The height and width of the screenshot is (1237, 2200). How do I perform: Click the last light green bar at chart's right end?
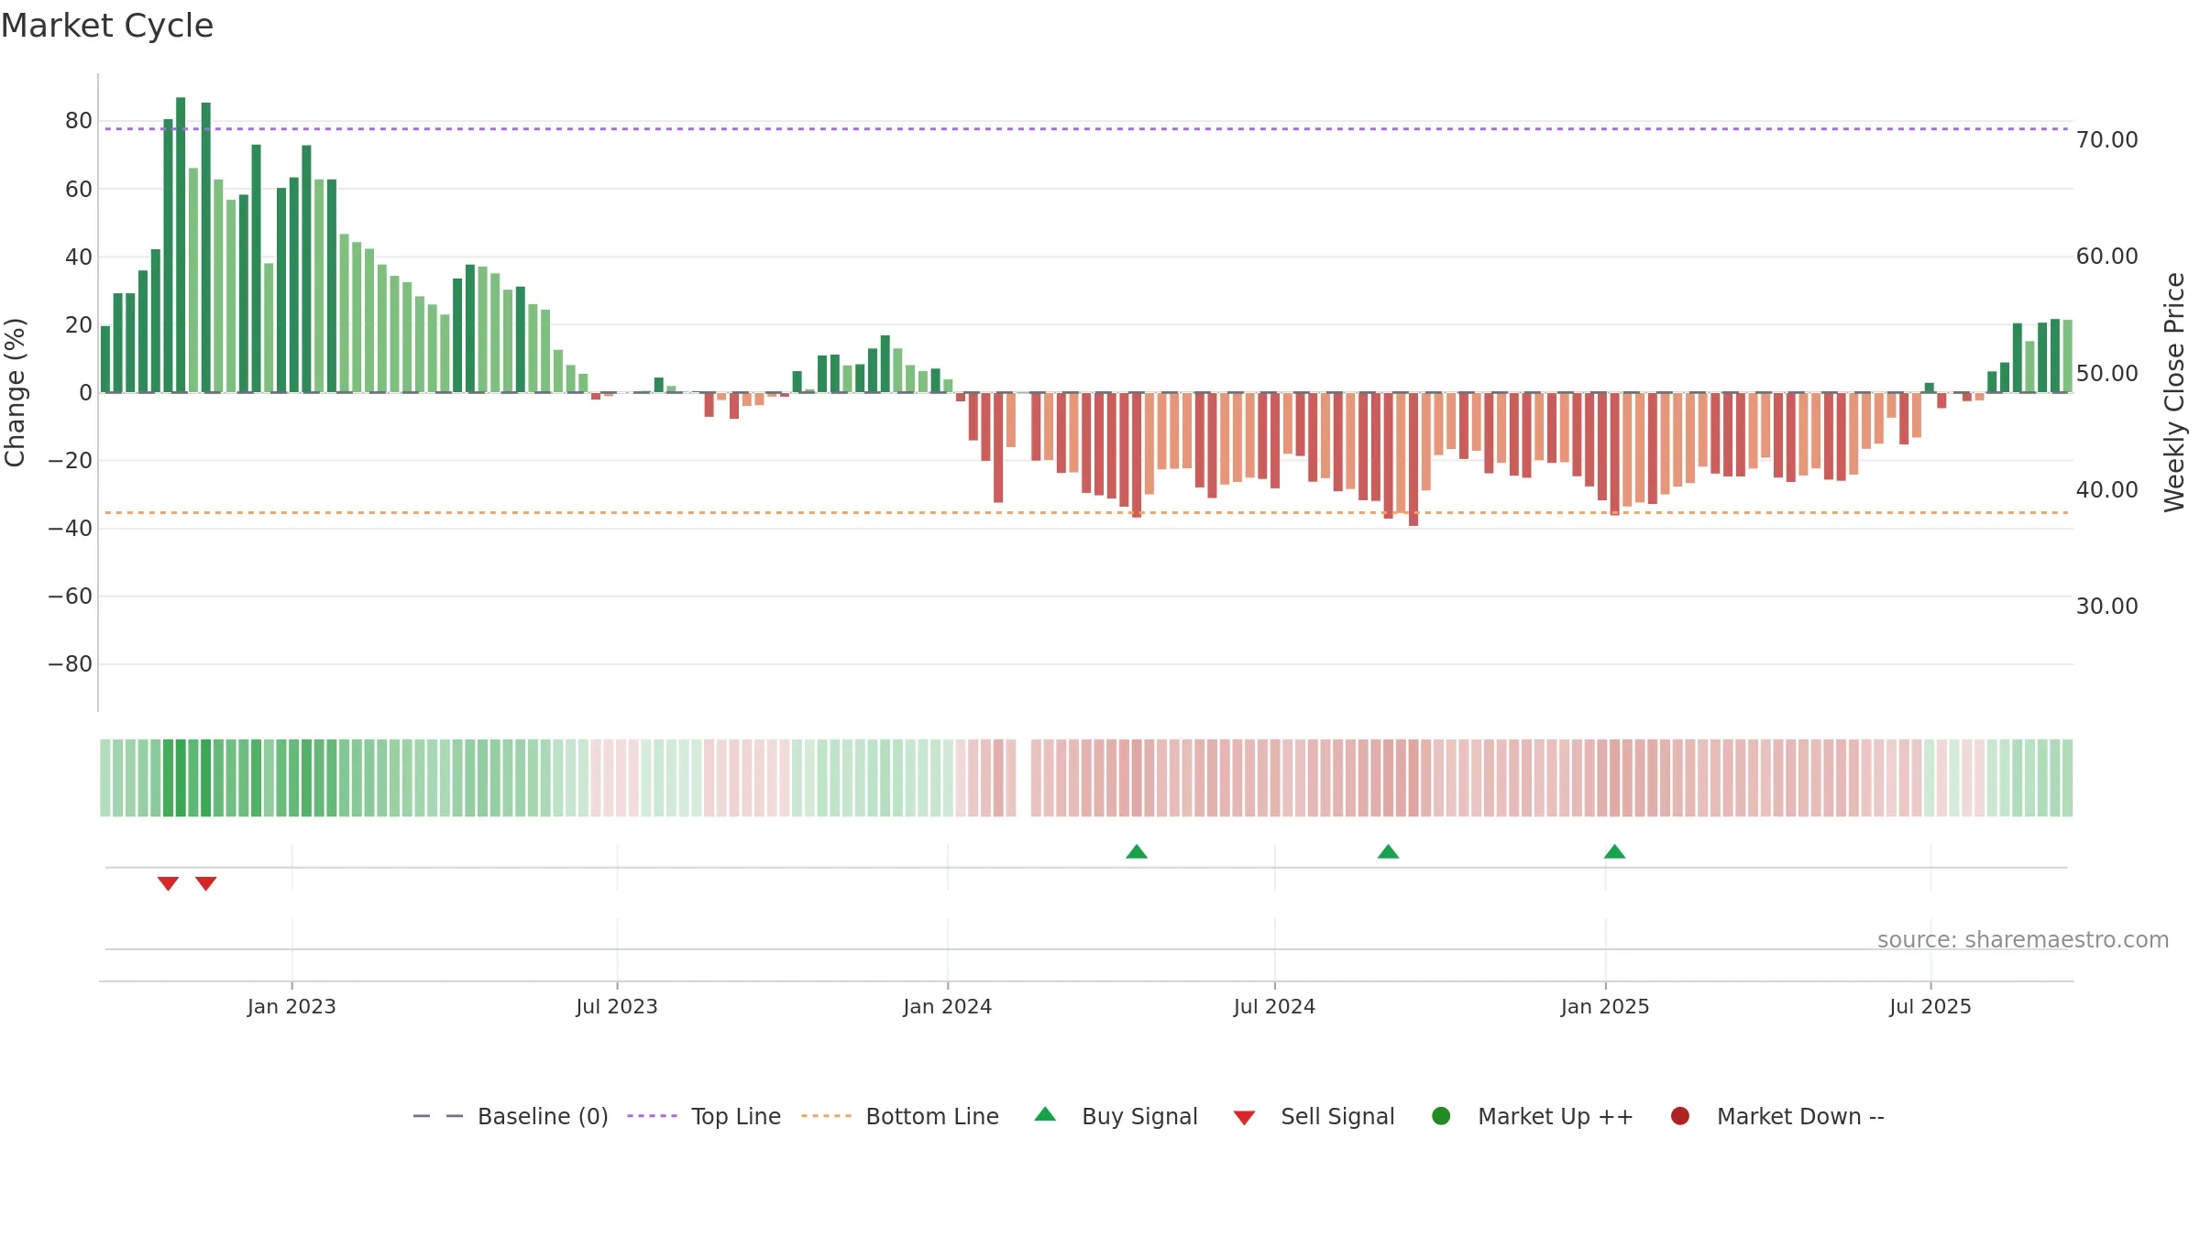[x=2068, y=356]
